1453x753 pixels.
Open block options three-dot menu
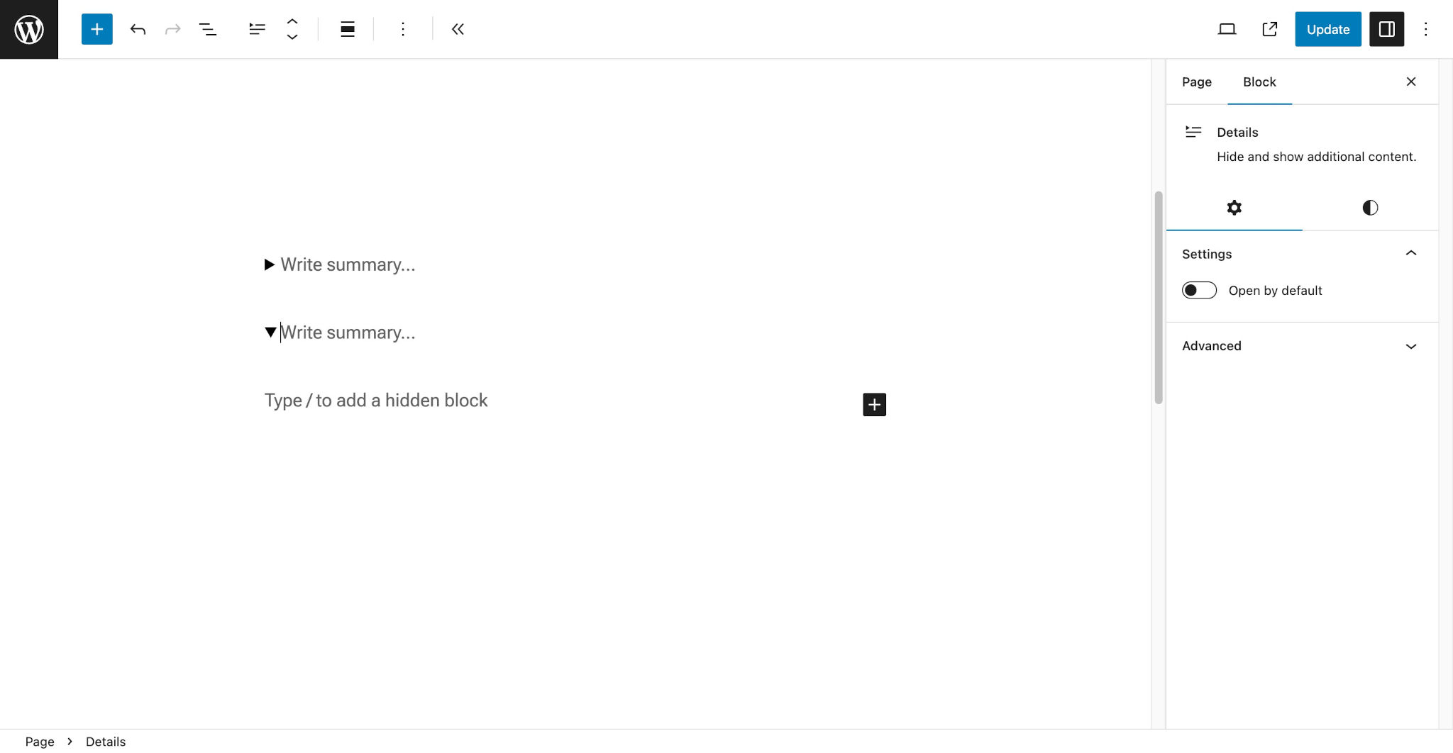tap(403, 29)
